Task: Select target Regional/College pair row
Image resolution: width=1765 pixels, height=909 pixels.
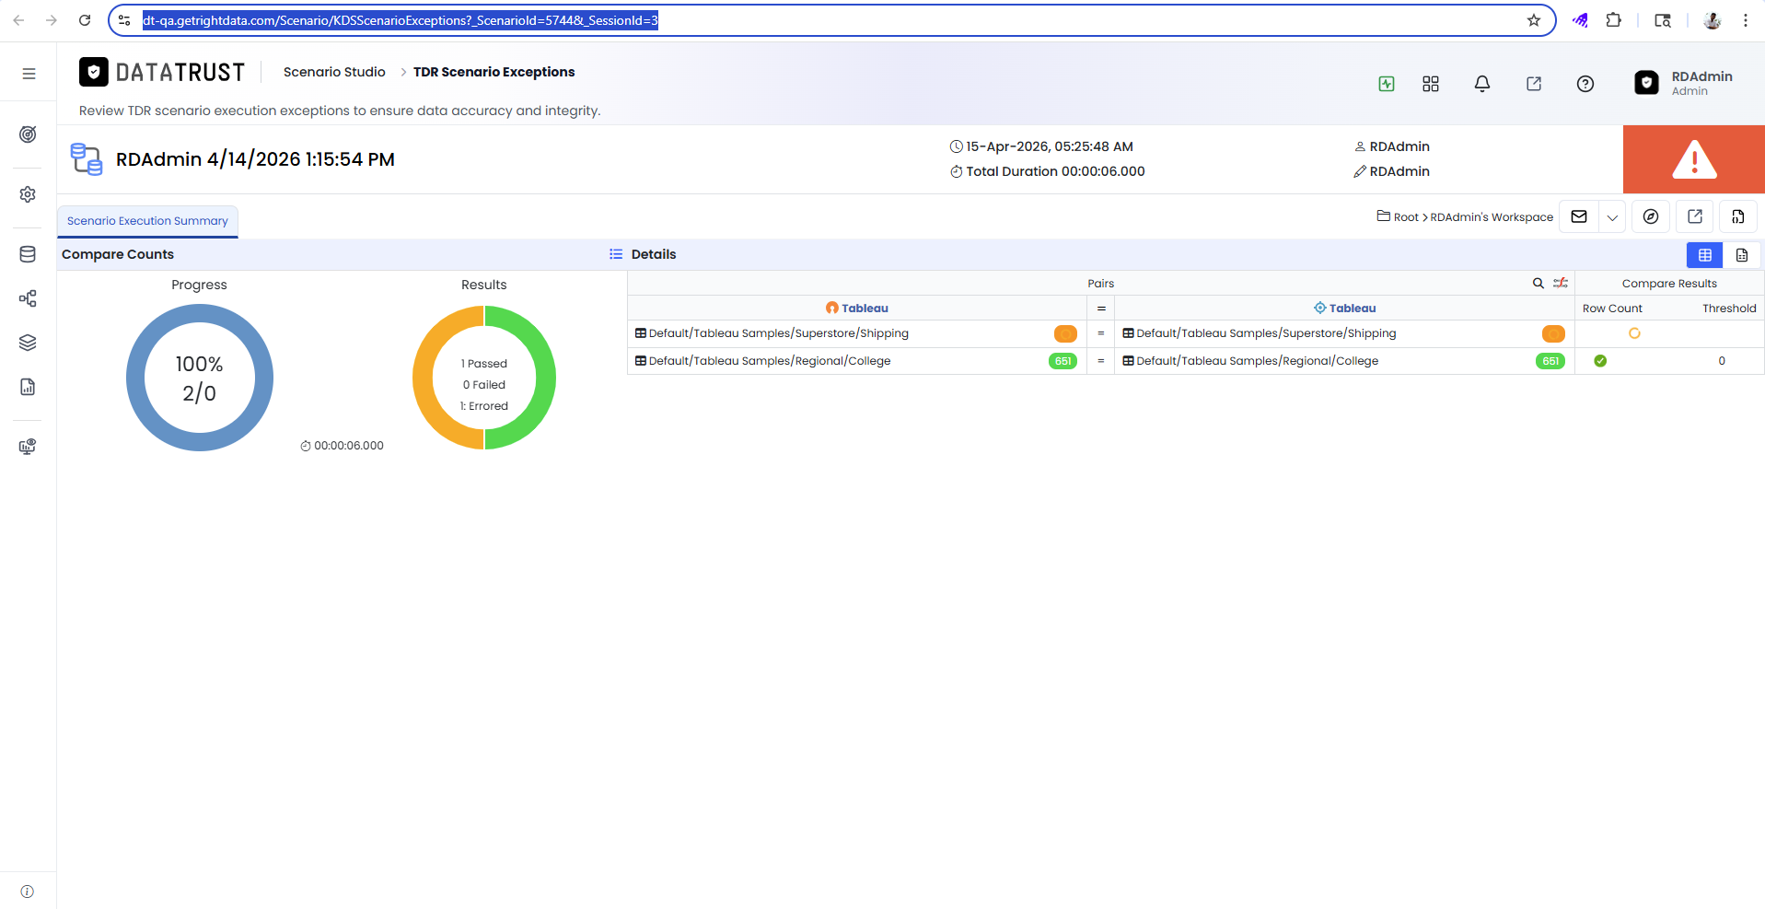Action: pyautogui.click(x=1344, y=361)
